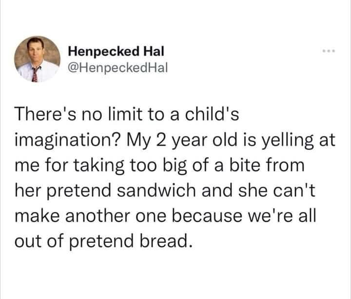Click the word "yelling" in the tweet
The width and height of the screenshot is (351, 299).
(x=284, y=141)
